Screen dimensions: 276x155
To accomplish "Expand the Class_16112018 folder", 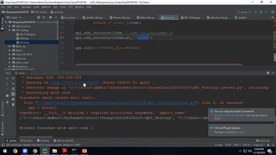I will pos(9,55).
